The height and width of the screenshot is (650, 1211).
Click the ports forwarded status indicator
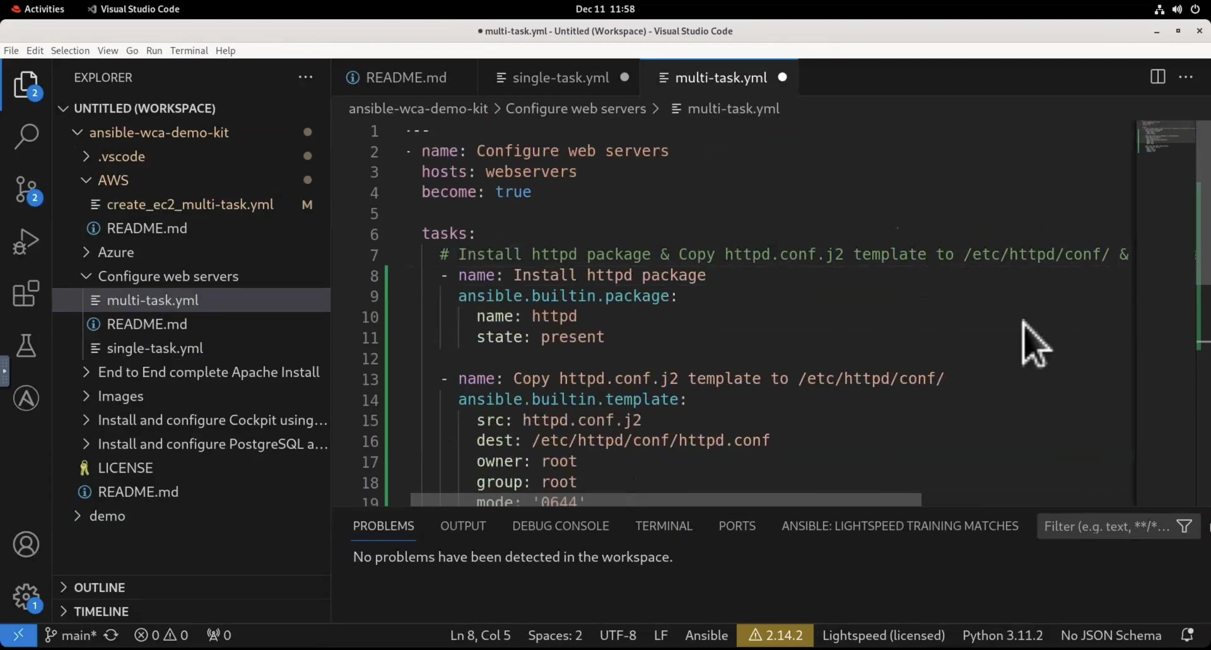tap(219, 635)
